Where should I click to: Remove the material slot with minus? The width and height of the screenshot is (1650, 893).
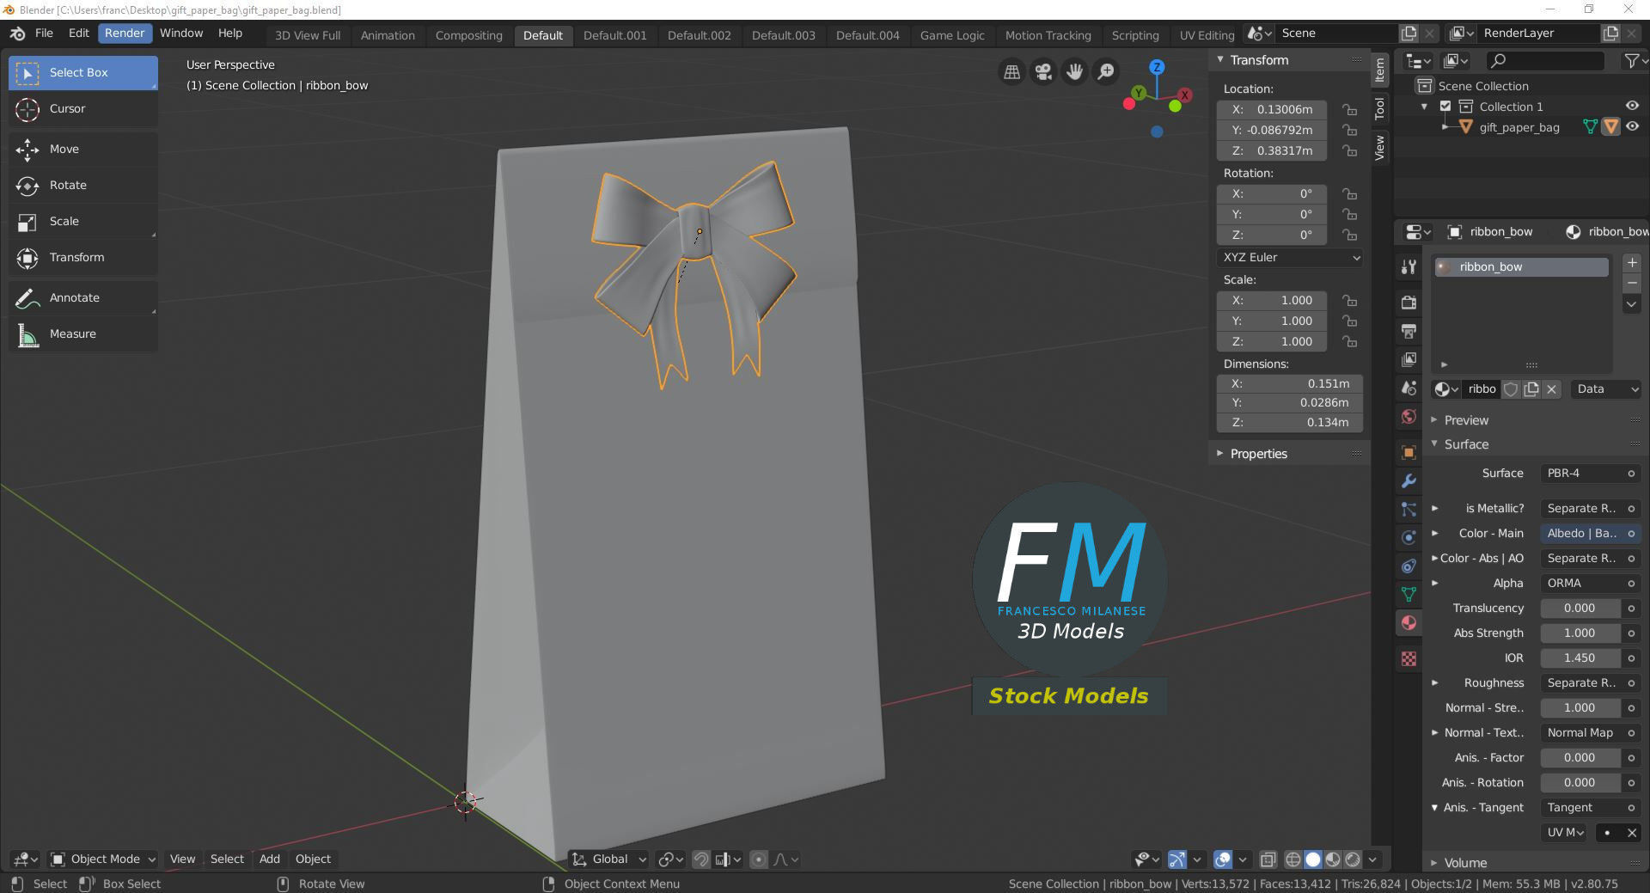tap(1632, 284)
